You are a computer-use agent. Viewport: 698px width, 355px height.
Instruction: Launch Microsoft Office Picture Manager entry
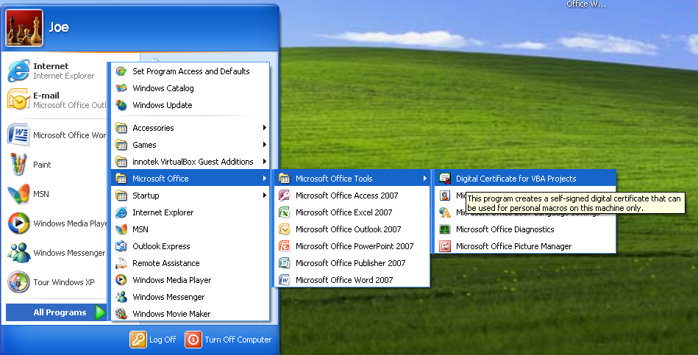tap(525, 246)
